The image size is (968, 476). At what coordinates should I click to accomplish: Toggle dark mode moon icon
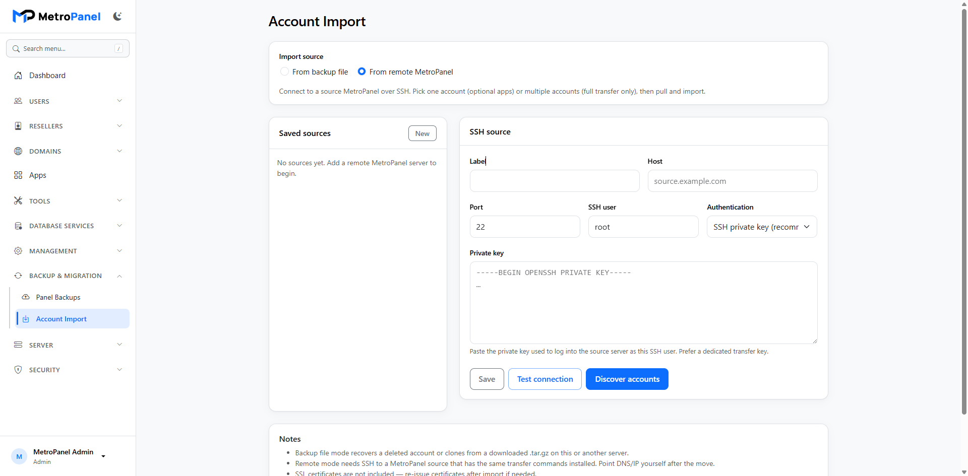tap(117, 17)
